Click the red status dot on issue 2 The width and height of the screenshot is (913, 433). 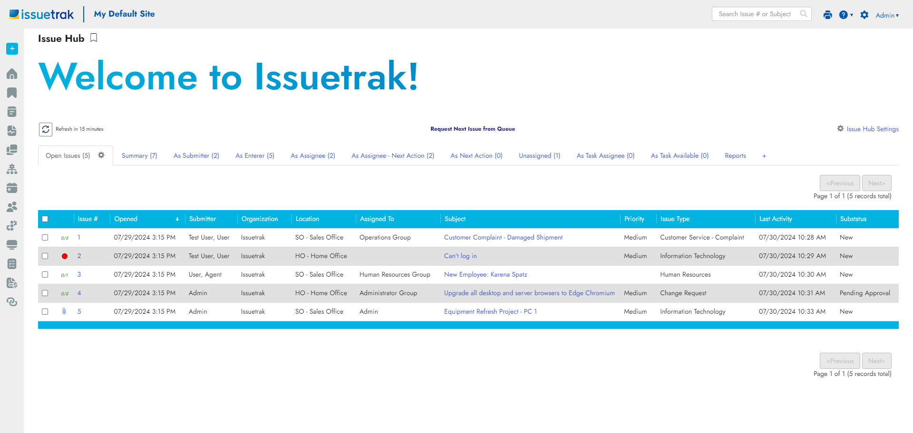[65, 256]
